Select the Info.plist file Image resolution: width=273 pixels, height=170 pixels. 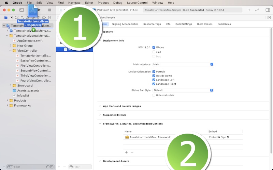click(23, 96)
